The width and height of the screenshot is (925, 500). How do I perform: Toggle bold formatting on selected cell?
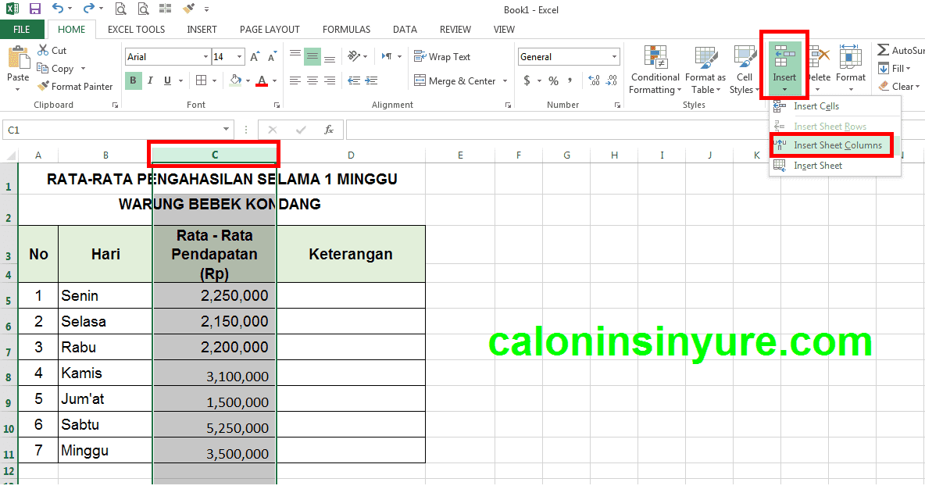133,80
